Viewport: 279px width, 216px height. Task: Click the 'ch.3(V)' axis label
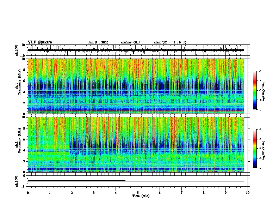(x=17, y=181)
